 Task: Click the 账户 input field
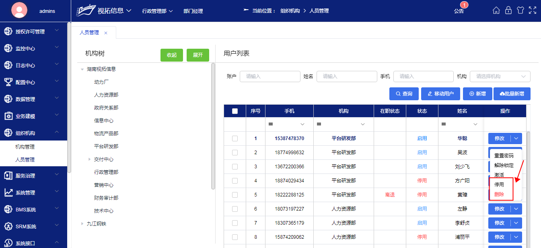(x=270, y=76)
